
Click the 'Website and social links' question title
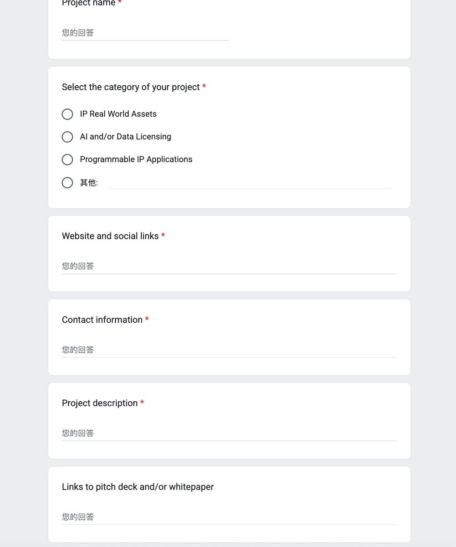pos(110,236)
